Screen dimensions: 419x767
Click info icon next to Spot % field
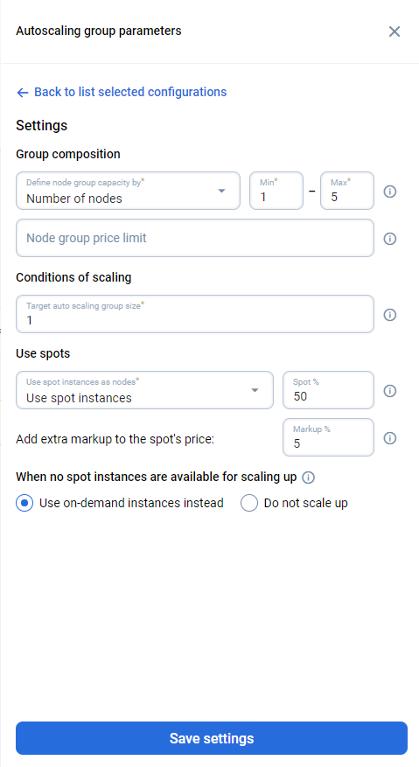389,391
